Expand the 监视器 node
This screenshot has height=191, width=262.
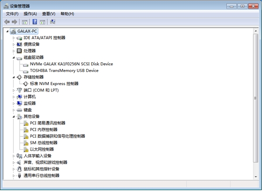(14, 103)
